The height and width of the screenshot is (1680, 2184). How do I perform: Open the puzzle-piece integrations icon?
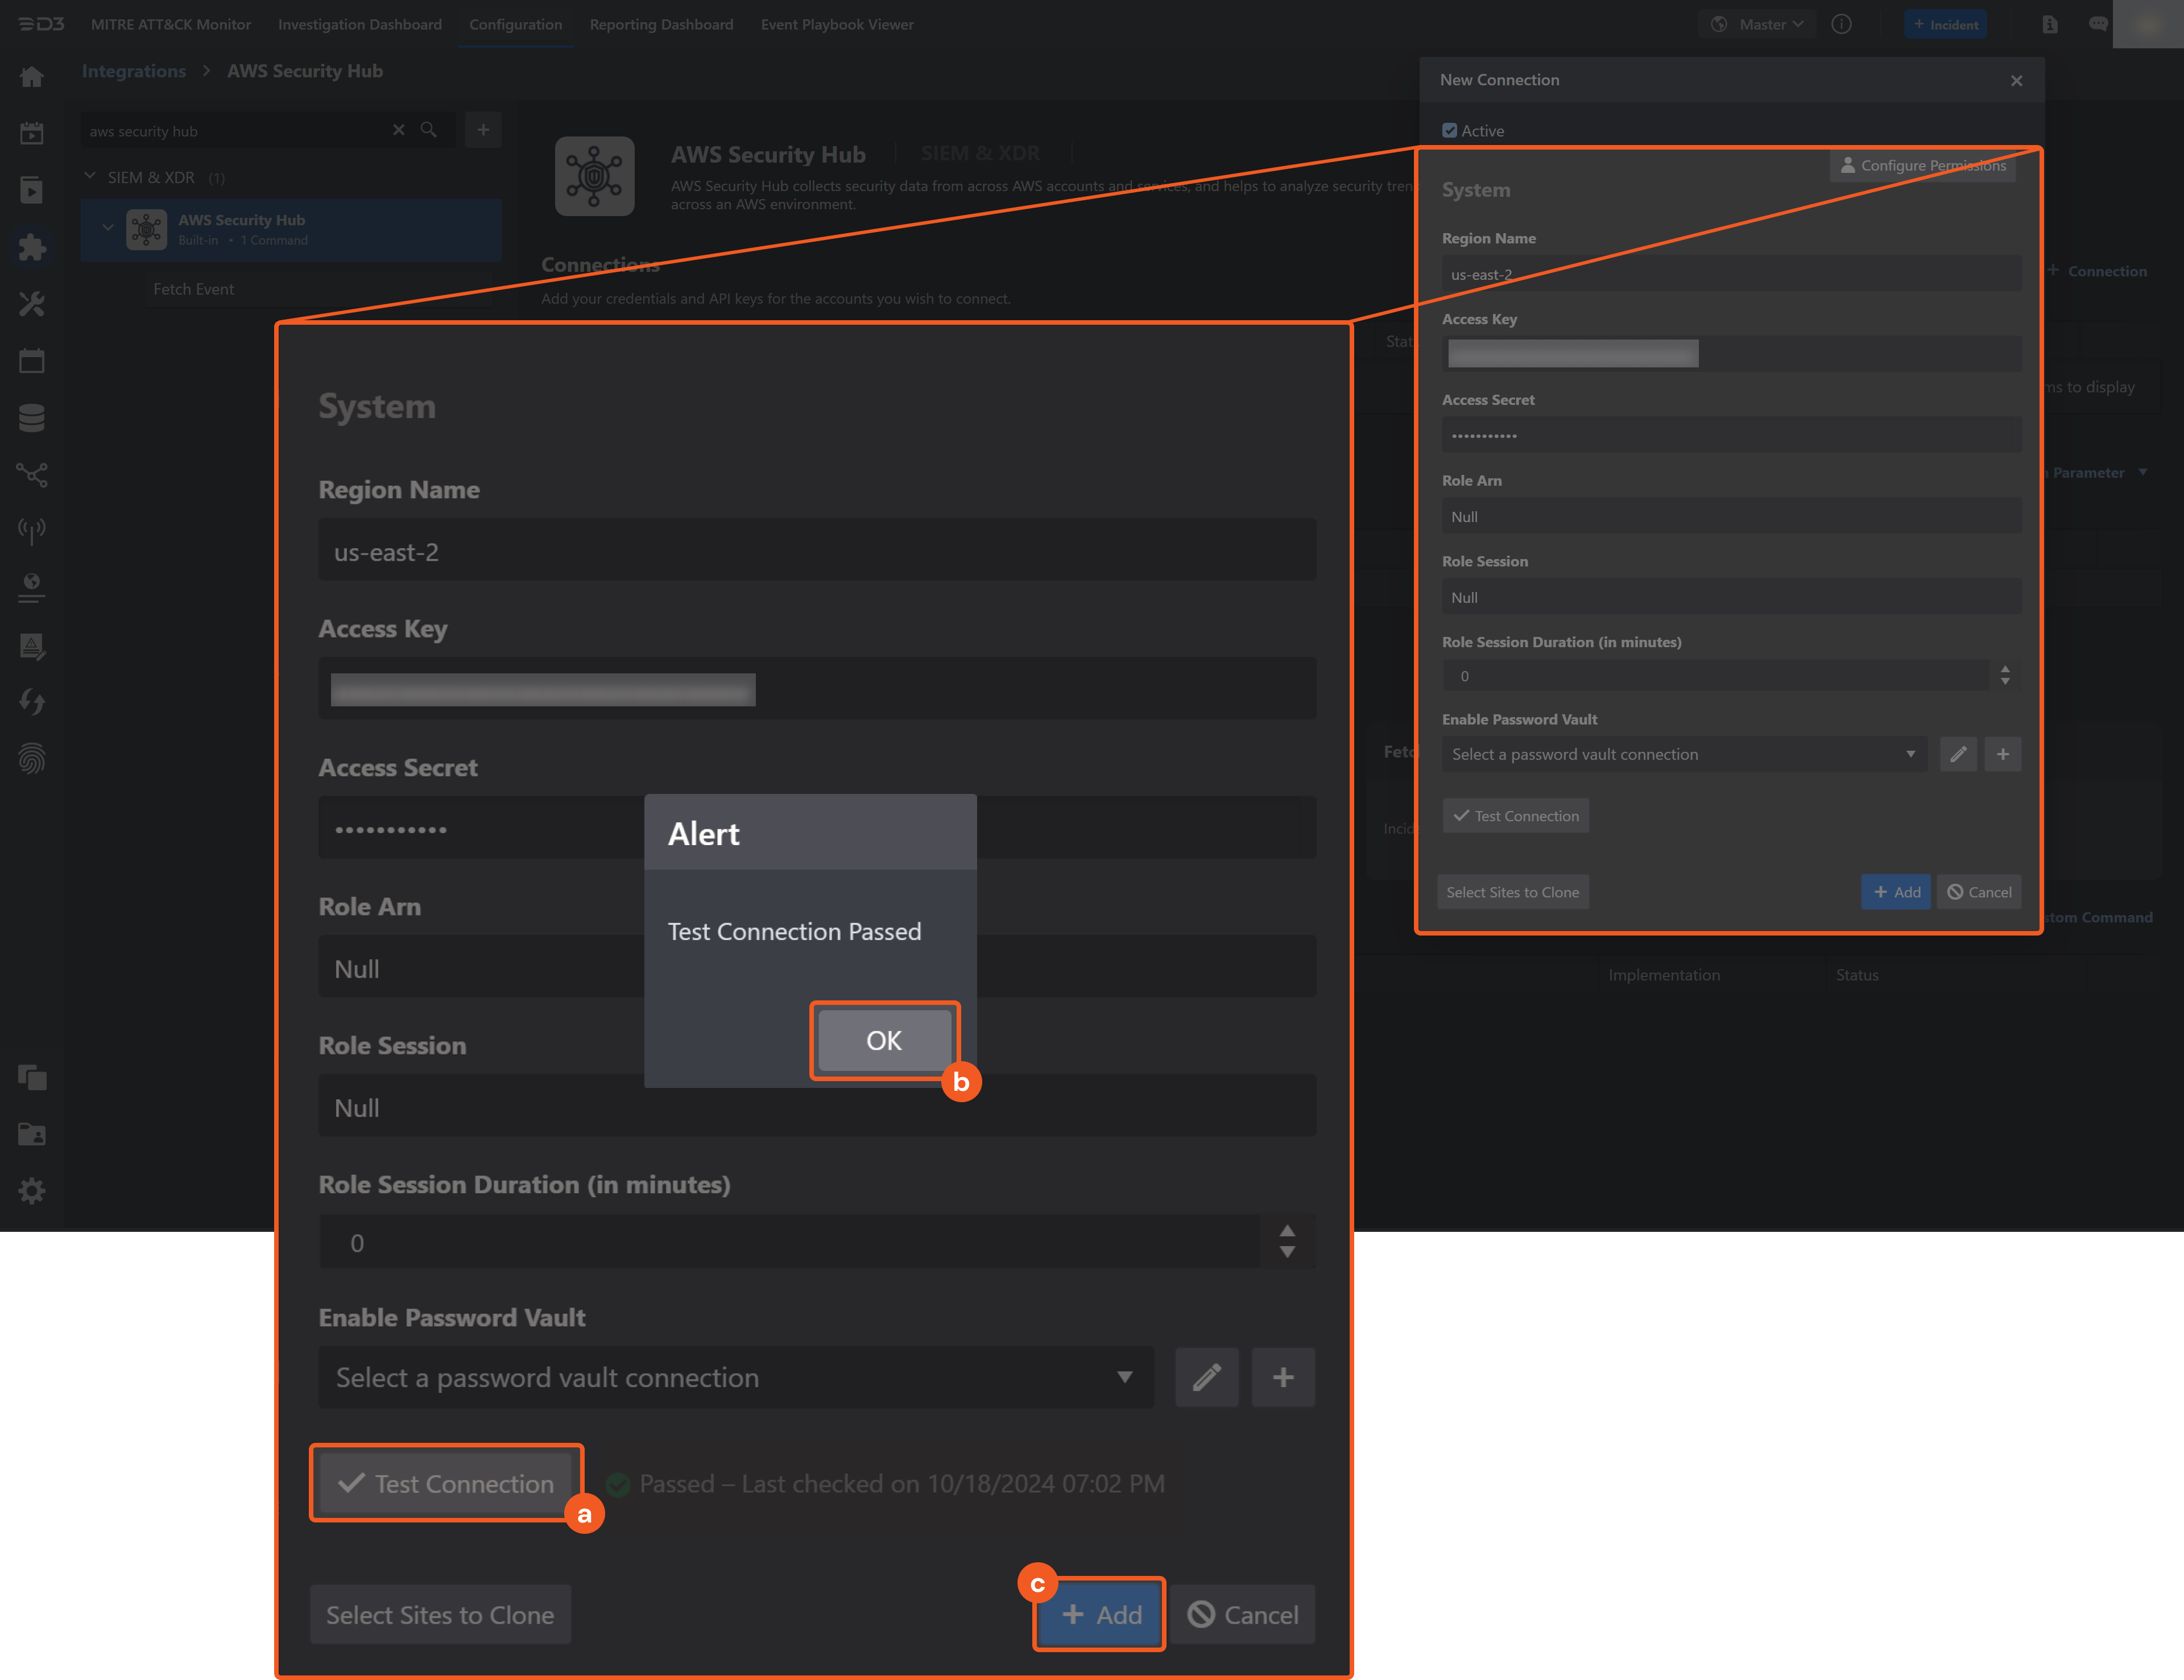point(32,247)
